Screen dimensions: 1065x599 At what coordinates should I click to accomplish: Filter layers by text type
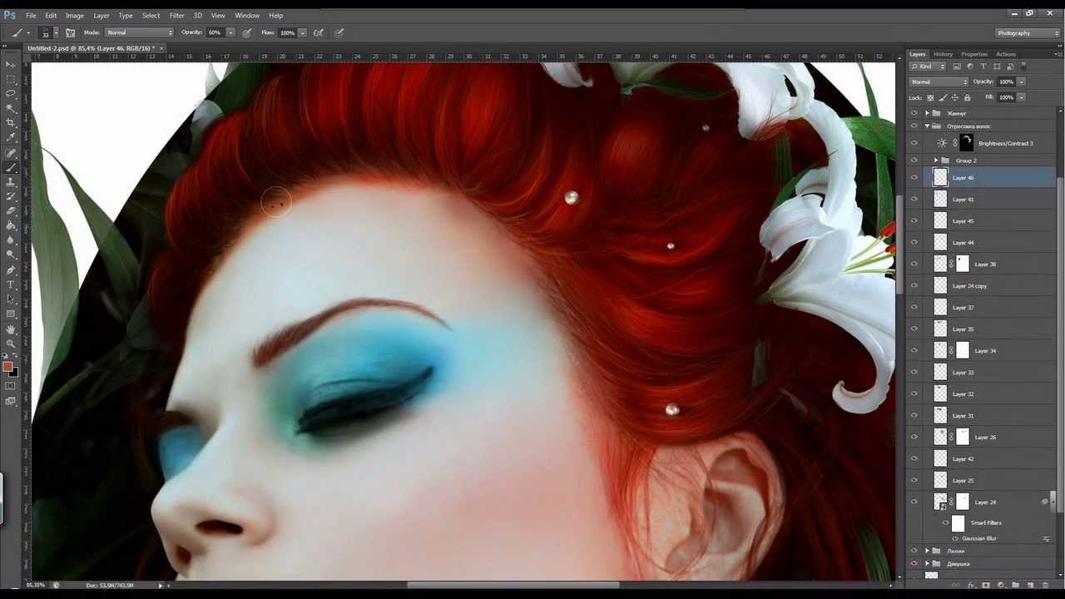click(x=983, y=67)
